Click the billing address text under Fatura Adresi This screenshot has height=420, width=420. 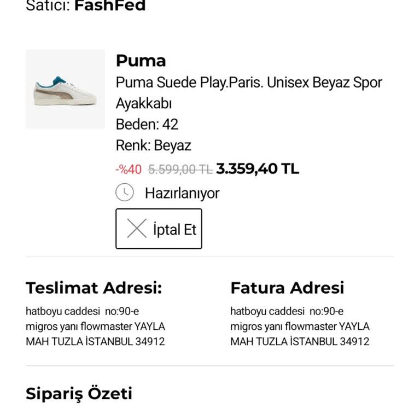(300, 326)
